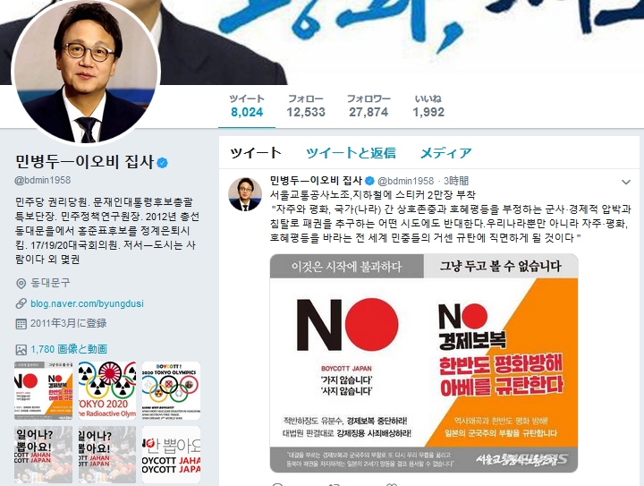View the フォロワー 27,874 followers list

(369, 106)
